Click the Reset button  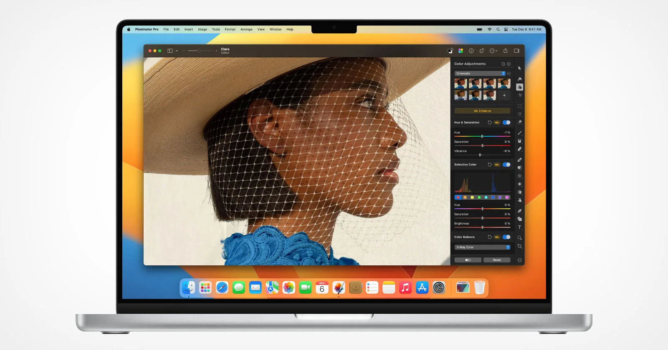(x=497, y=260)
